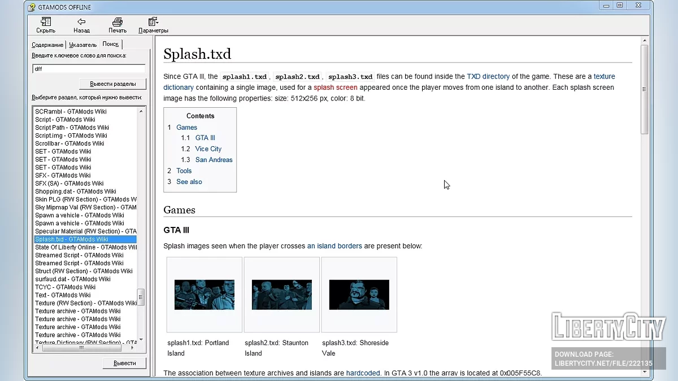Screen dimensions: 678x381
Task: Open the Options (Параметры) toolbar icon
Action: [153, 22]
